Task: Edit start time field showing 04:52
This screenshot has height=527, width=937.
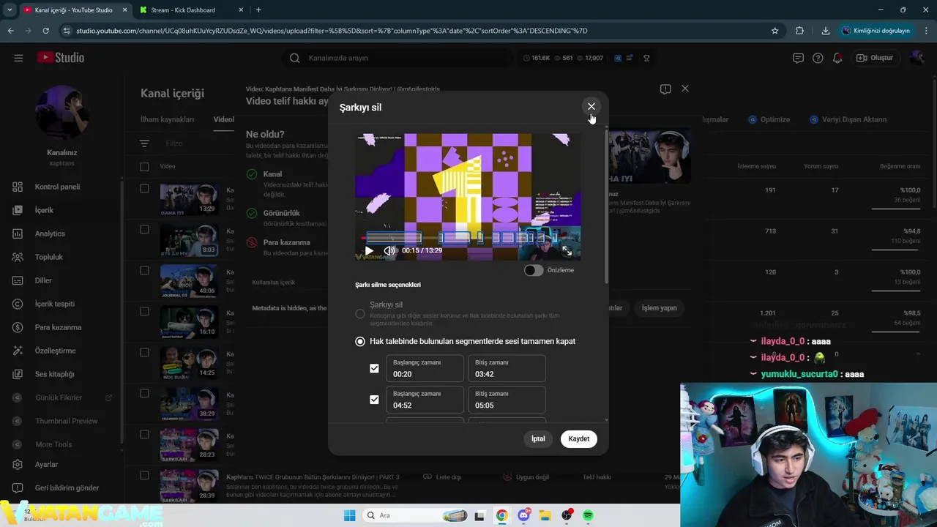Action: pos(425,400)
